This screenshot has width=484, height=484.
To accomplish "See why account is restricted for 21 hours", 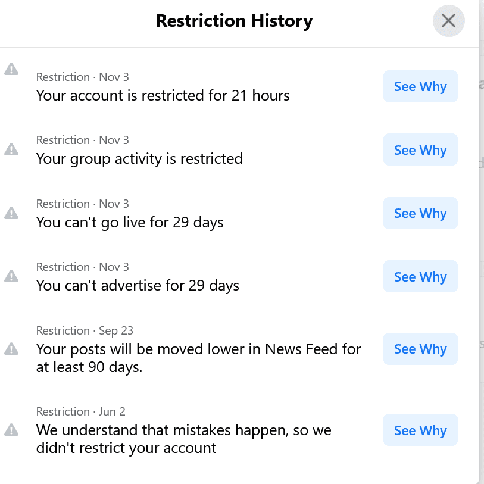I will [x=420, y=87].
